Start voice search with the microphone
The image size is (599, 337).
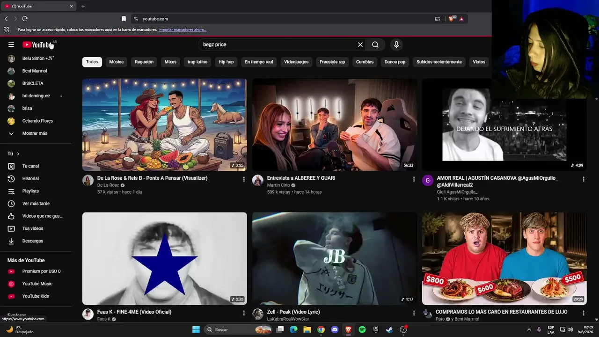click(x=396, y=44)
